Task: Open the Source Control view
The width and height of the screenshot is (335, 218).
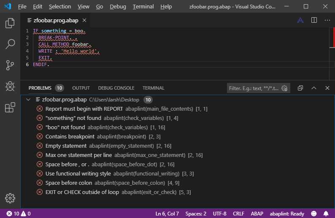Action: pyautogui.click(x=10, y=65)
